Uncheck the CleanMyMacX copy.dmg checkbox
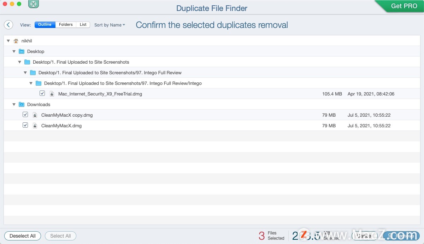This screenshot has width=424, height=244. 25,115
